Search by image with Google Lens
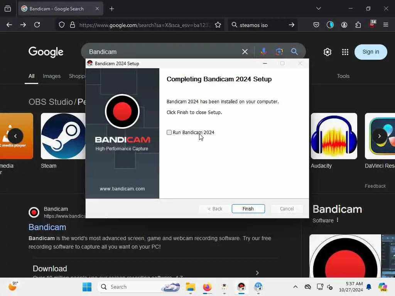 tap(279, 52)
